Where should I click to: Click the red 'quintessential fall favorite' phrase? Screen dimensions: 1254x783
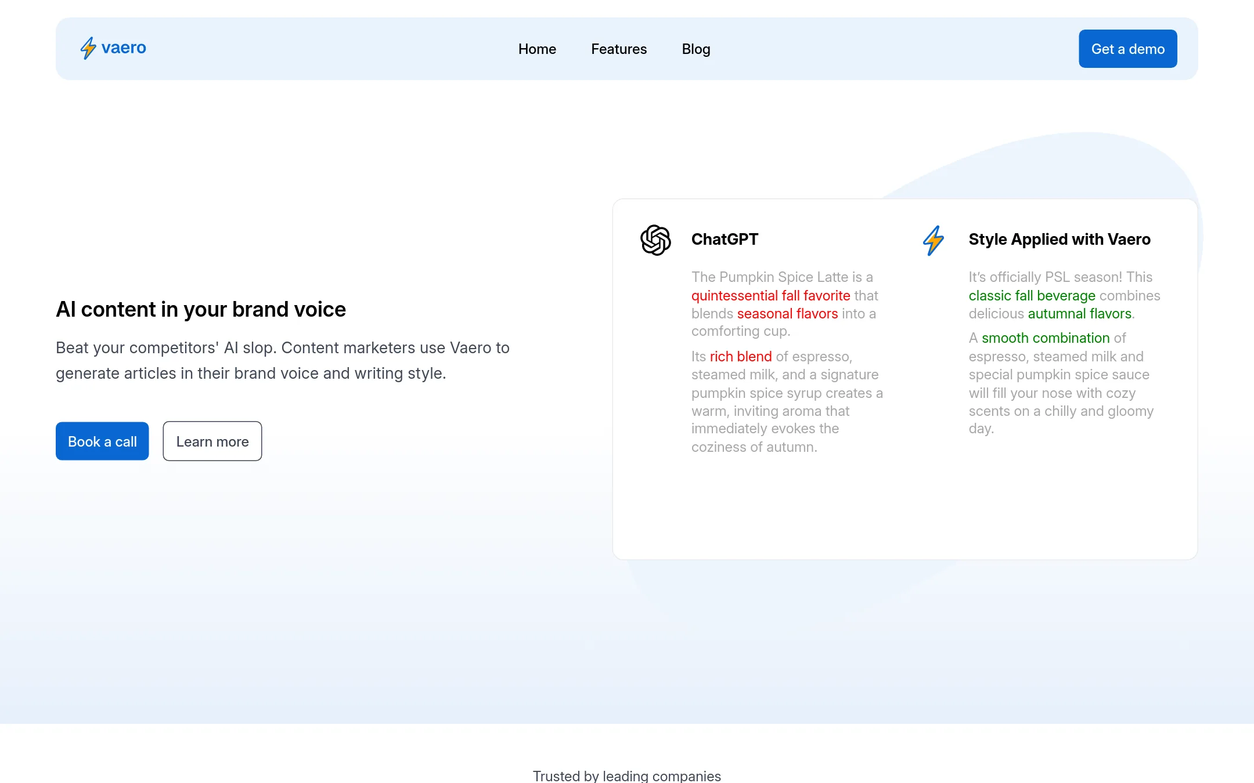(770, 296)
